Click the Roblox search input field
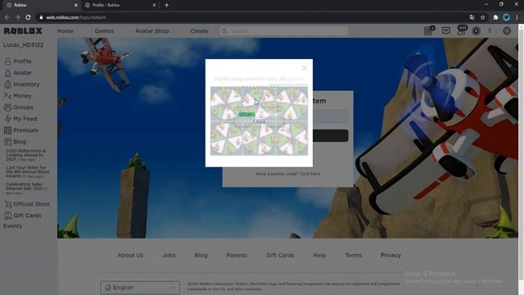524x295 pixels. [x=284, y=31]
